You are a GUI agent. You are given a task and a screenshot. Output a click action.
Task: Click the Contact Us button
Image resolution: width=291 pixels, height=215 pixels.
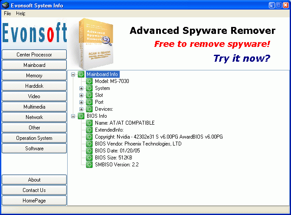[34, 190]
